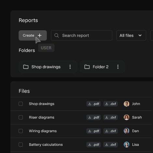
Task: Open the All files dropdown
Action: point(131,35)
